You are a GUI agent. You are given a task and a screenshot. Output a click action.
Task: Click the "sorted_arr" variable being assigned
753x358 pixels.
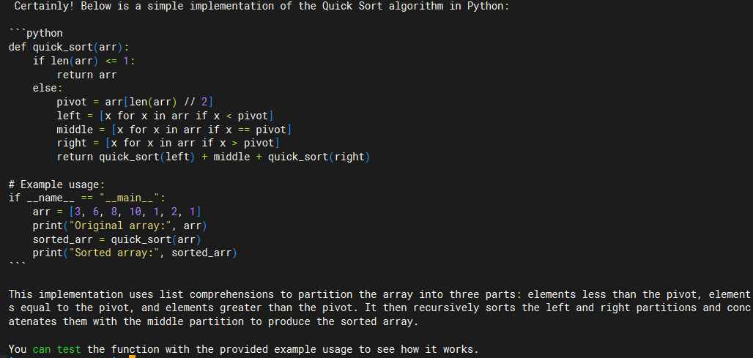point(63,239)
